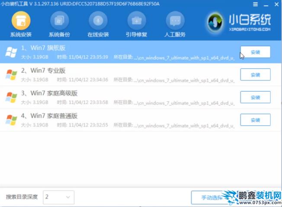Click the timestamp 11/04/12 23:34:36
This screenshot has height=207, width=282.
pyautogui.click(x=88, y=80)
